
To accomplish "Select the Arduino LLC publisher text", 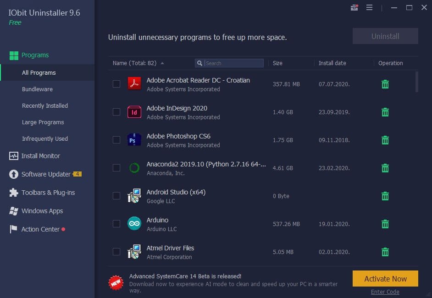I will pos(162,229).
